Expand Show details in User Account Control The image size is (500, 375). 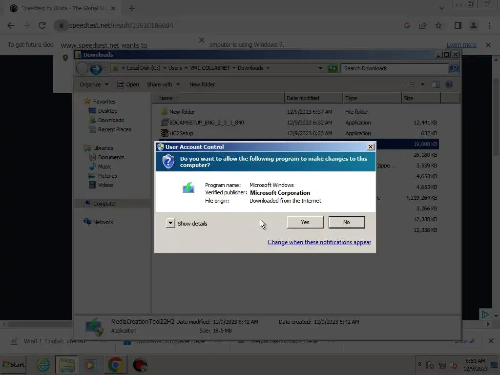coord(187,223)
